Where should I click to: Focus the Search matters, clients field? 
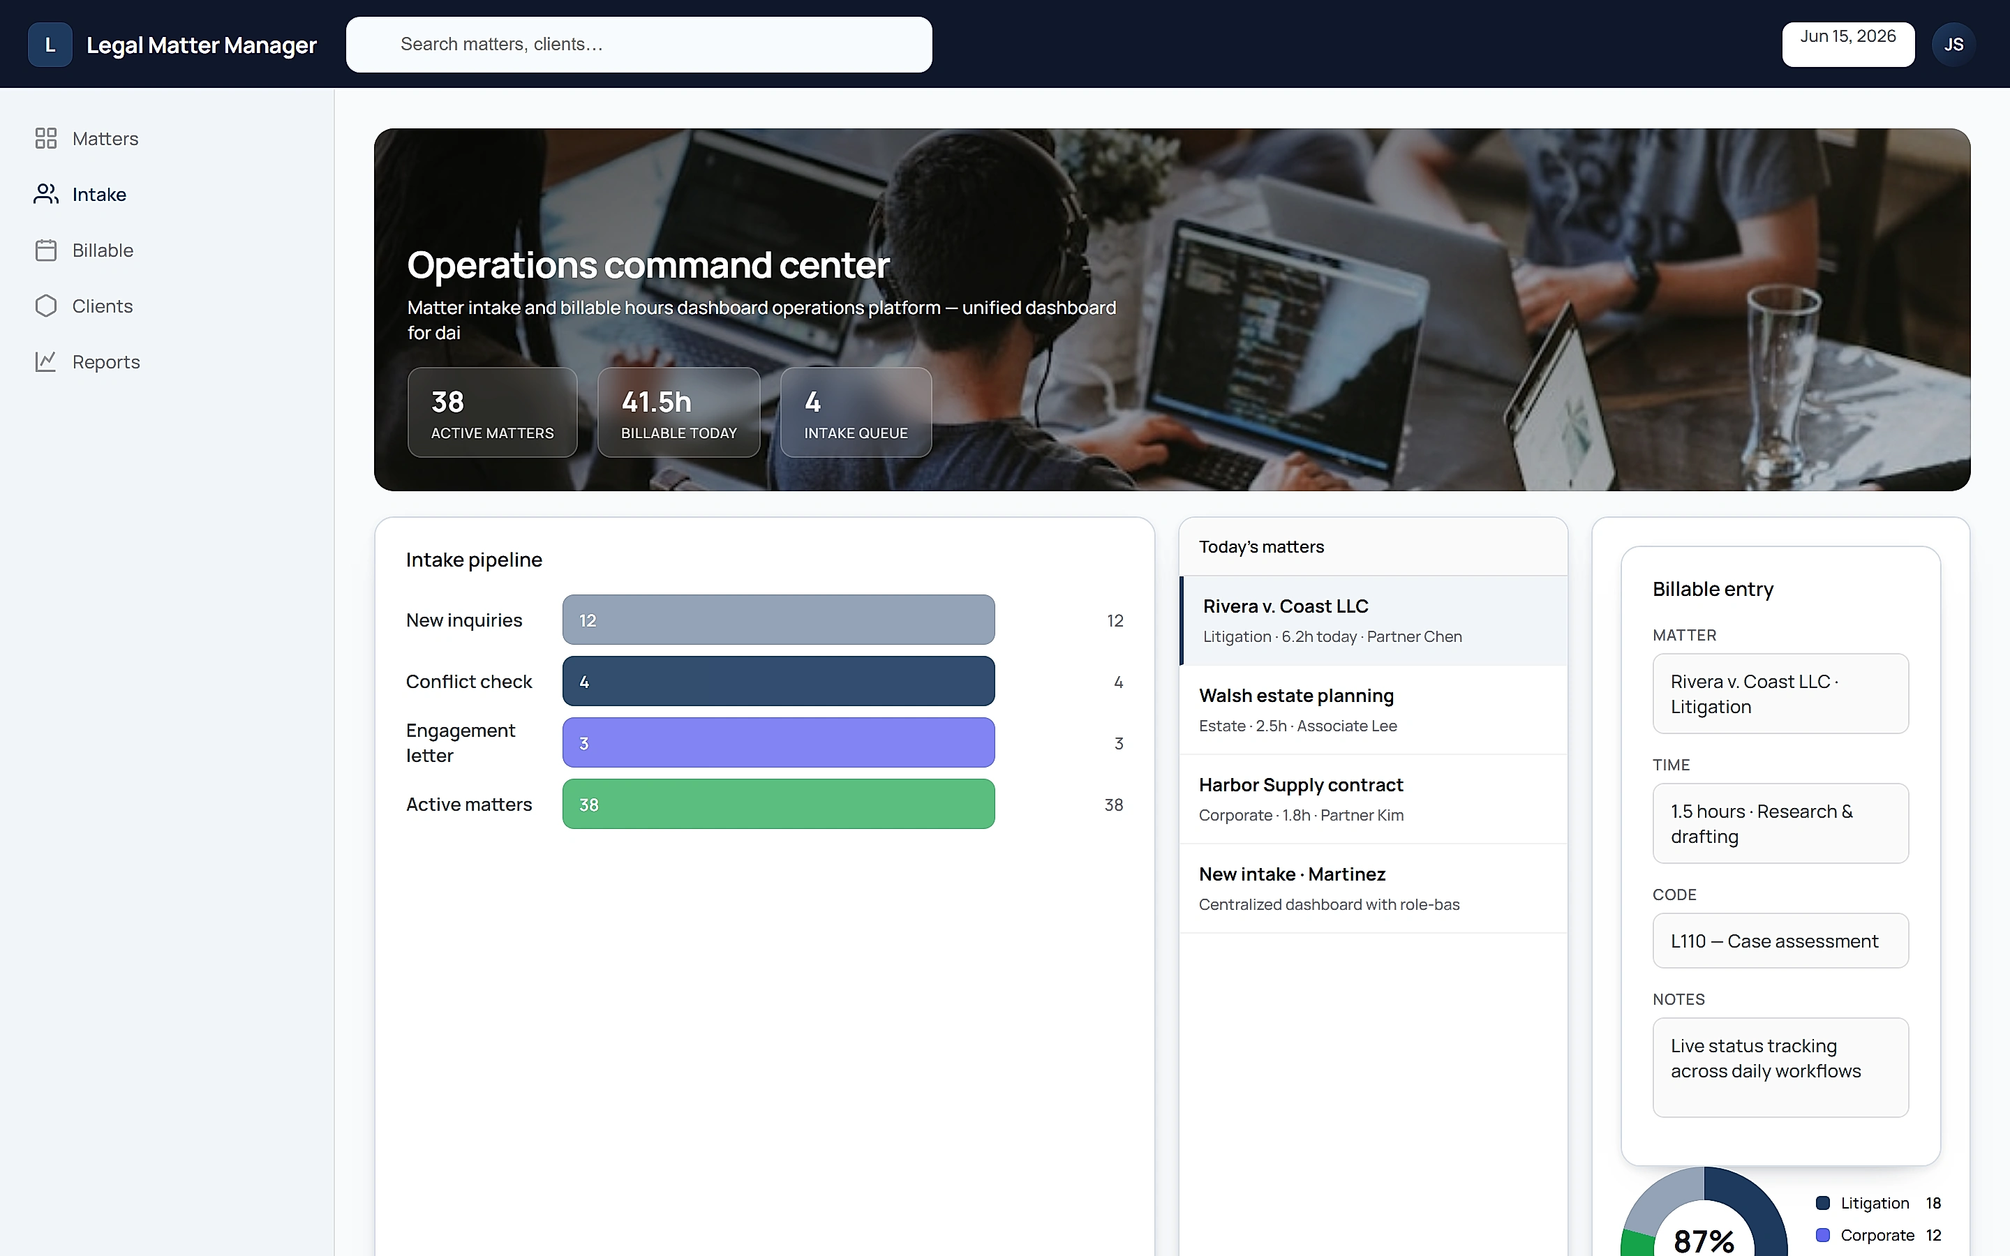pyautogui.click(x=639, y=44)
